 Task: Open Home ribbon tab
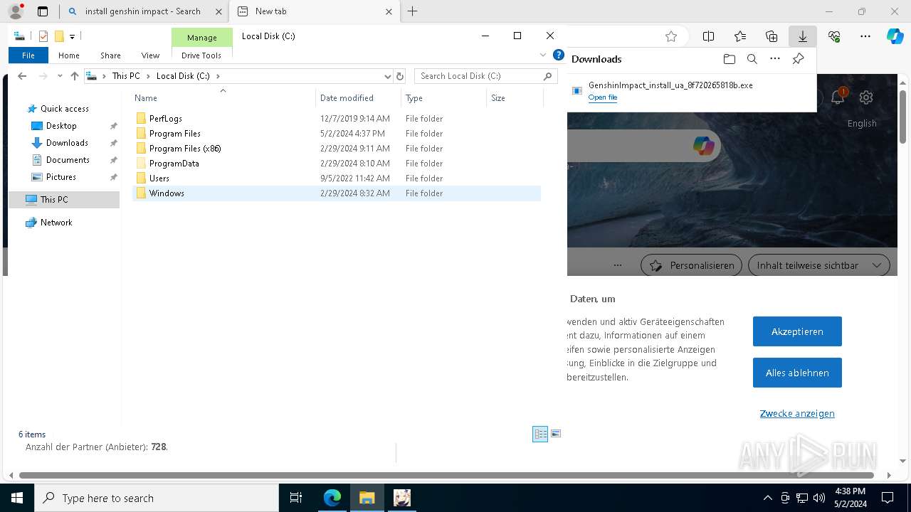(x=69, y=55)
